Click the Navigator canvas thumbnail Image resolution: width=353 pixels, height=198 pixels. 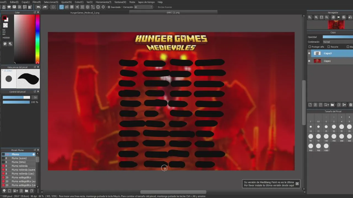336,25
